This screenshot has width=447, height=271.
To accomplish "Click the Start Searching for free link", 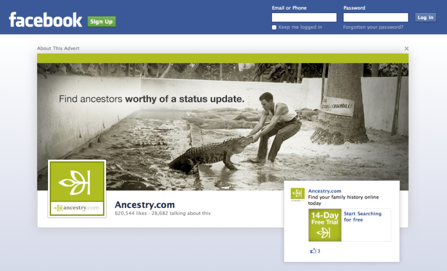I will click(362, 216).
